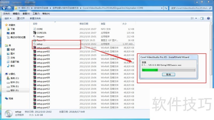This screenshot has width=214, height=120.
Task: Click the file name setup.part15
Action: pyautogui.click(x=43, y=100)
